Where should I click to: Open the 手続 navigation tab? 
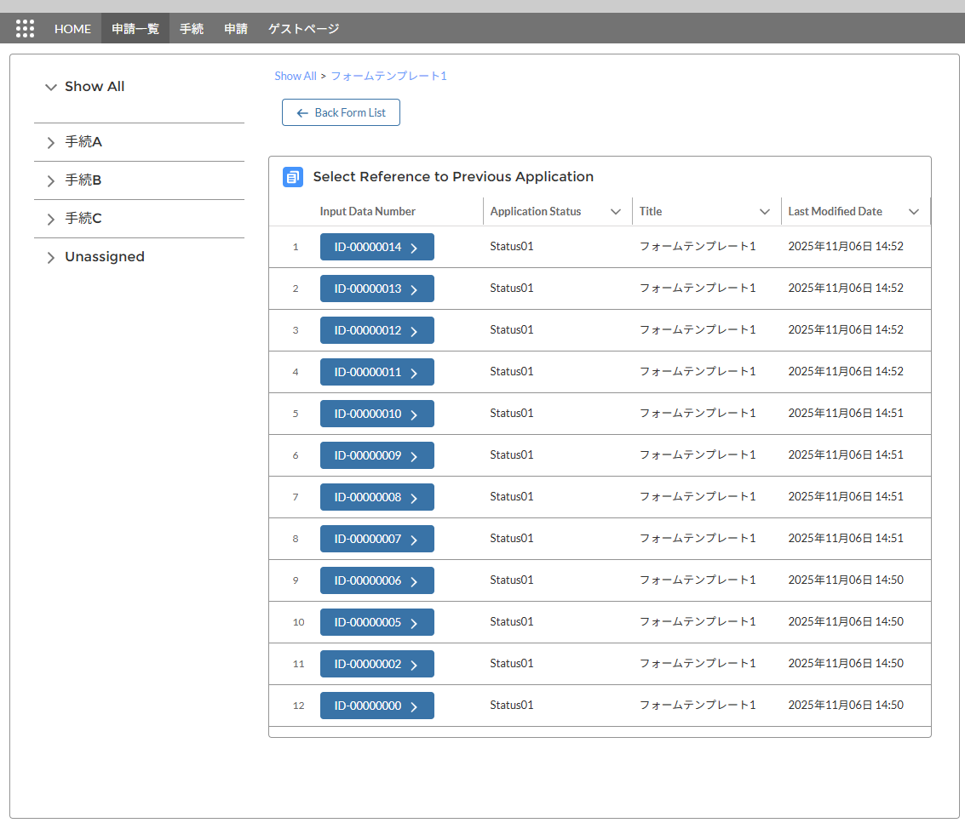[192, 29]
